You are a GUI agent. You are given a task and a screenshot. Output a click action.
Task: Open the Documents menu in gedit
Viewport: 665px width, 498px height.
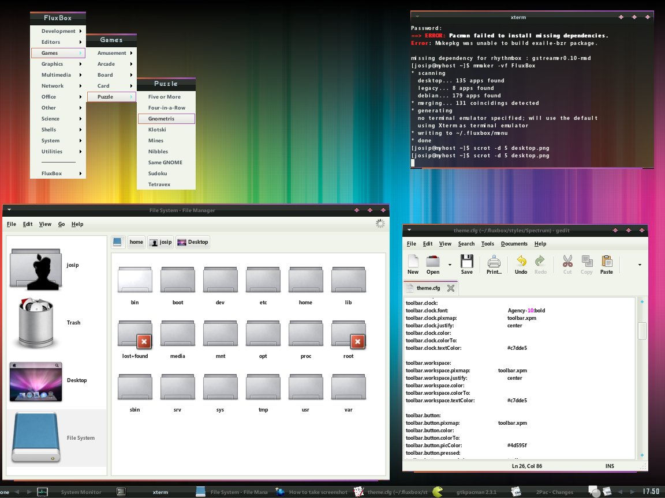(x=514, y=243)
